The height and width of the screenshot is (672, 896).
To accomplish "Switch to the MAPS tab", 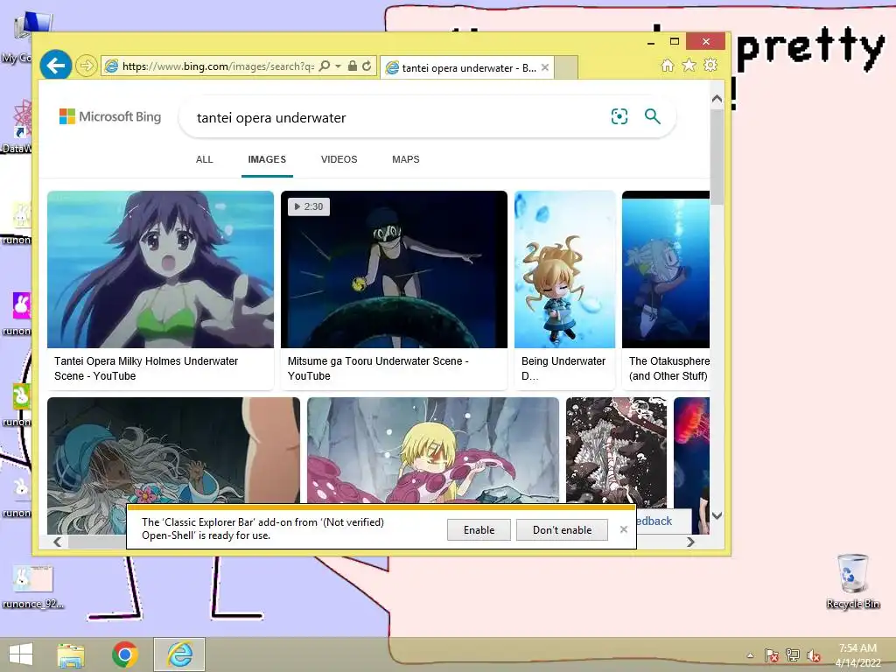I will (x=406, y=159).
